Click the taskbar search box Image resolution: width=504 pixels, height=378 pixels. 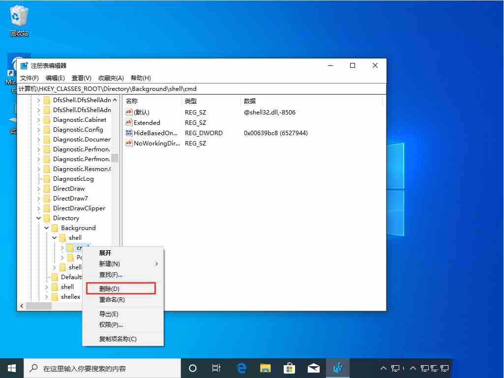(x=102, y=368)
